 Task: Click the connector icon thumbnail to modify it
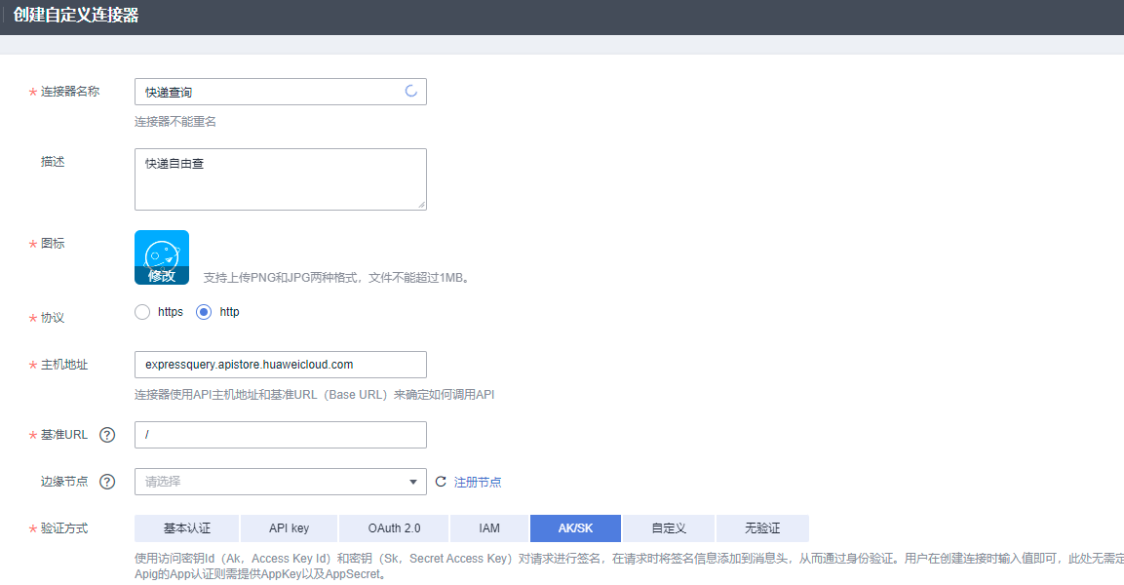pyautogui.click(x=162, y=257)
